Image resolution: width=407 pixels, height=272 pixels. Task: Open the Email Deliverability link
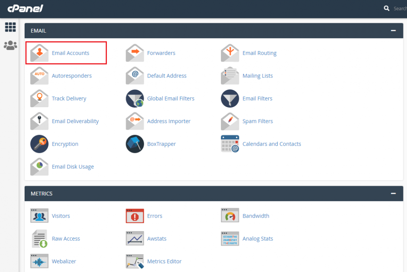tap(75, 122)
